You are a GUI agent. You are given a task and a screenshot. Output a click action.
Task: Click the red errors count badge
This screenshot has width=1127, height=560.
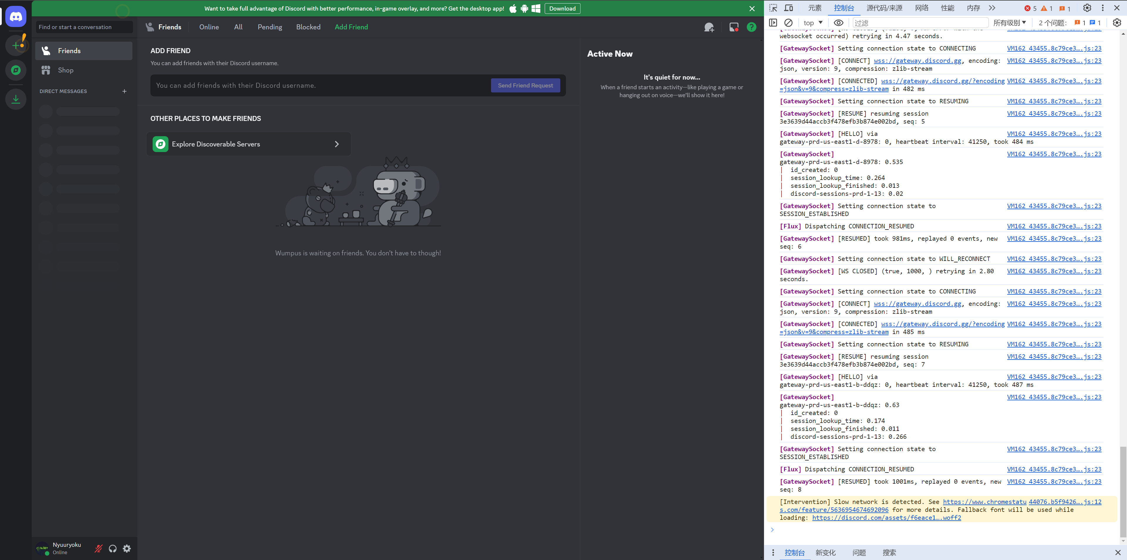tap(1030, 8)
